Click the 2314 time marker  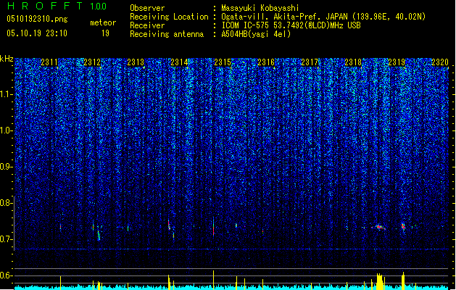179,62
